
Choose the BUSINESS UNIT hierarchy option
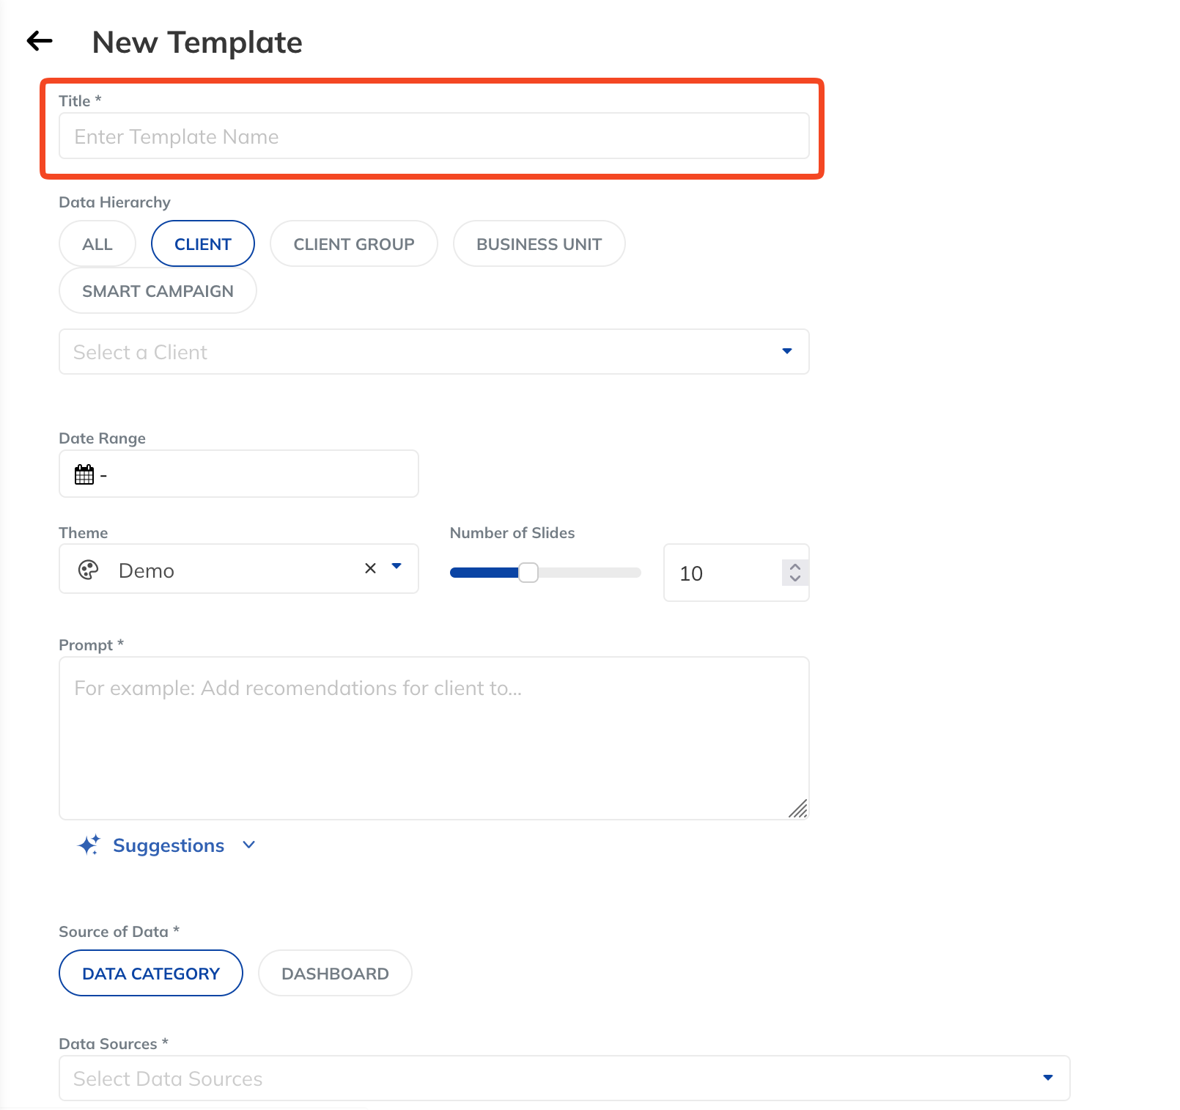pos(539,243)
